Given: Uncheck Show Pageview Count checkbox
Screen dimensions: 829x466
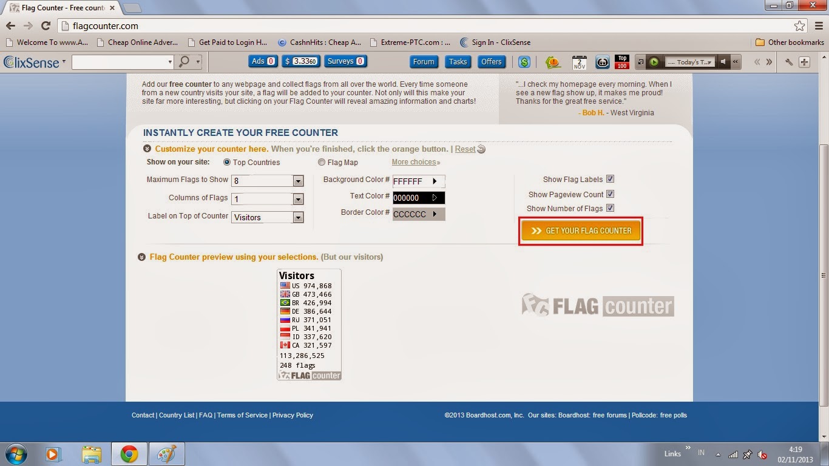Looking at the screenshot, I should pos(611,194).
